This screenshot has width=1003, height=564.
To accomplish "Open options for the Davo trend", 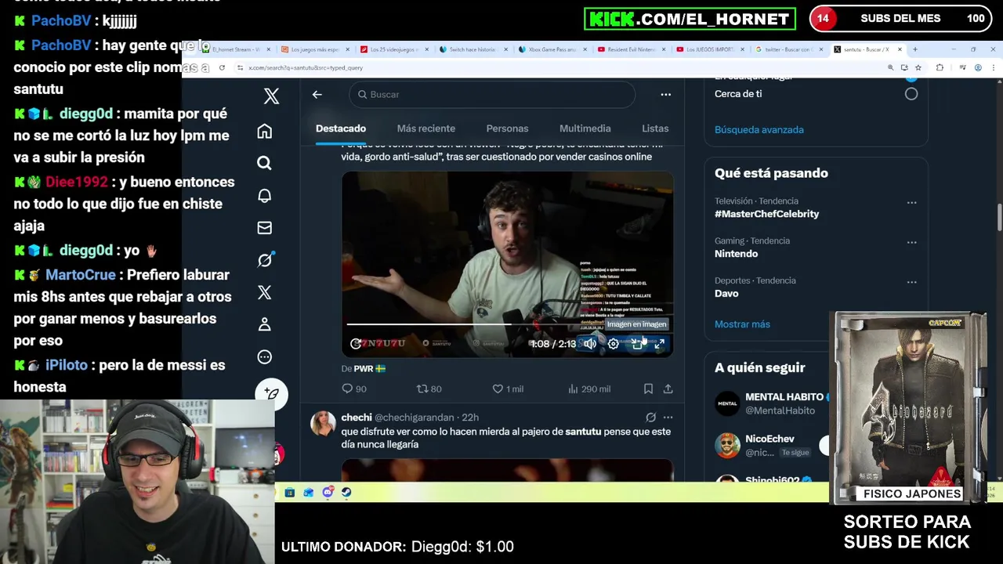I will (911, 283).
